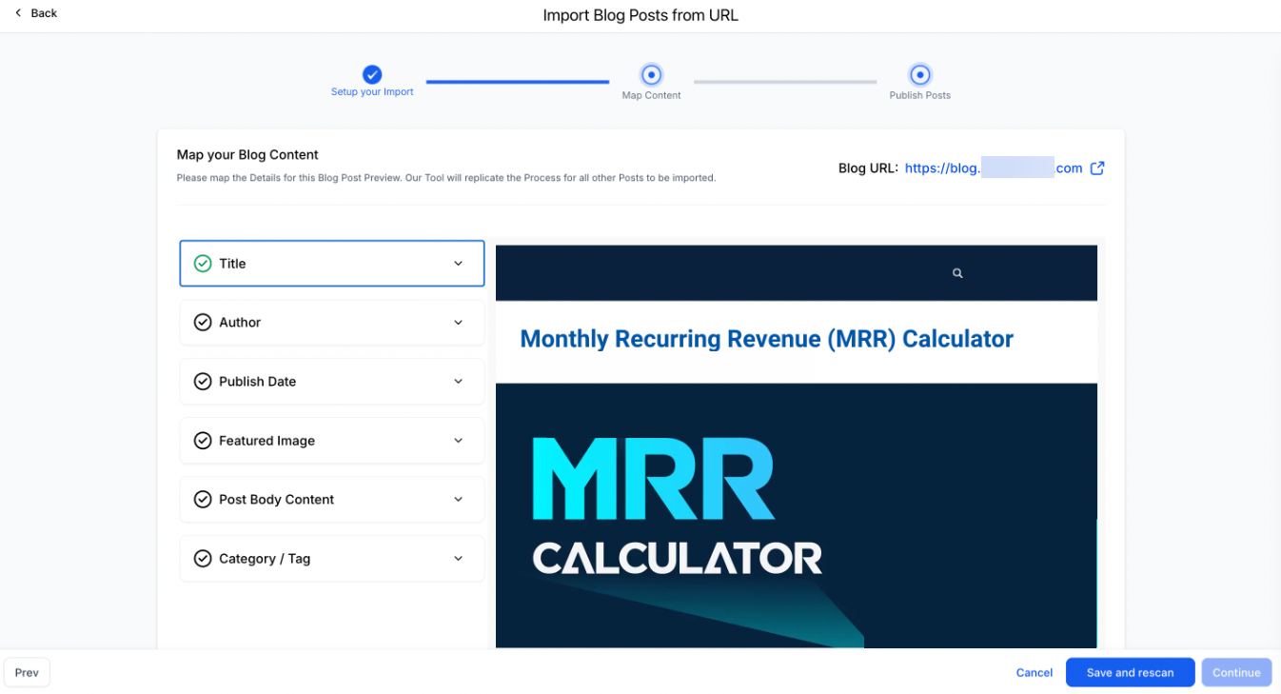The image size is (1281, 694).
Task: Click the Cancel link
Action: (x=1034, y=673)
